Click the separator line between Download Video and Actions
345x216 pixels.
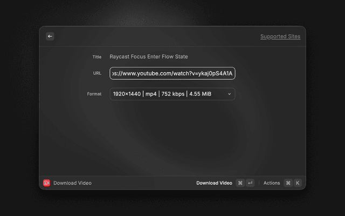[259, 183]
